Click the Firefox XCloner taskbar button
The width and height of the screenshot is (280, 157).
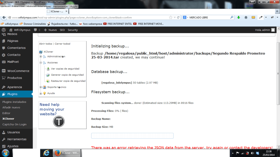[x=67, y=153]
